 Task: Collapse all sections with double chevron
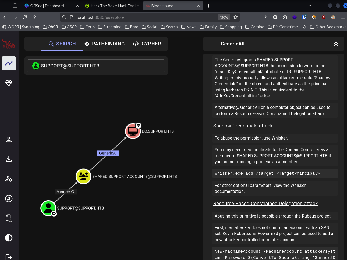pos(336,44)
